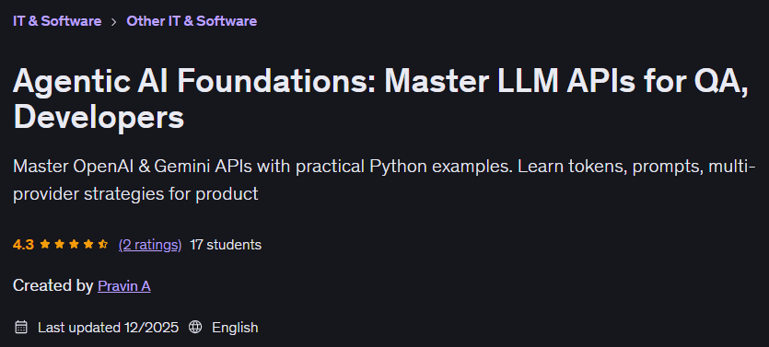Viewport: 769px width, 347px height.
Task: Open the IT & Software breadcrumb link
Action: pyautogui.click(x=57, y=21)
